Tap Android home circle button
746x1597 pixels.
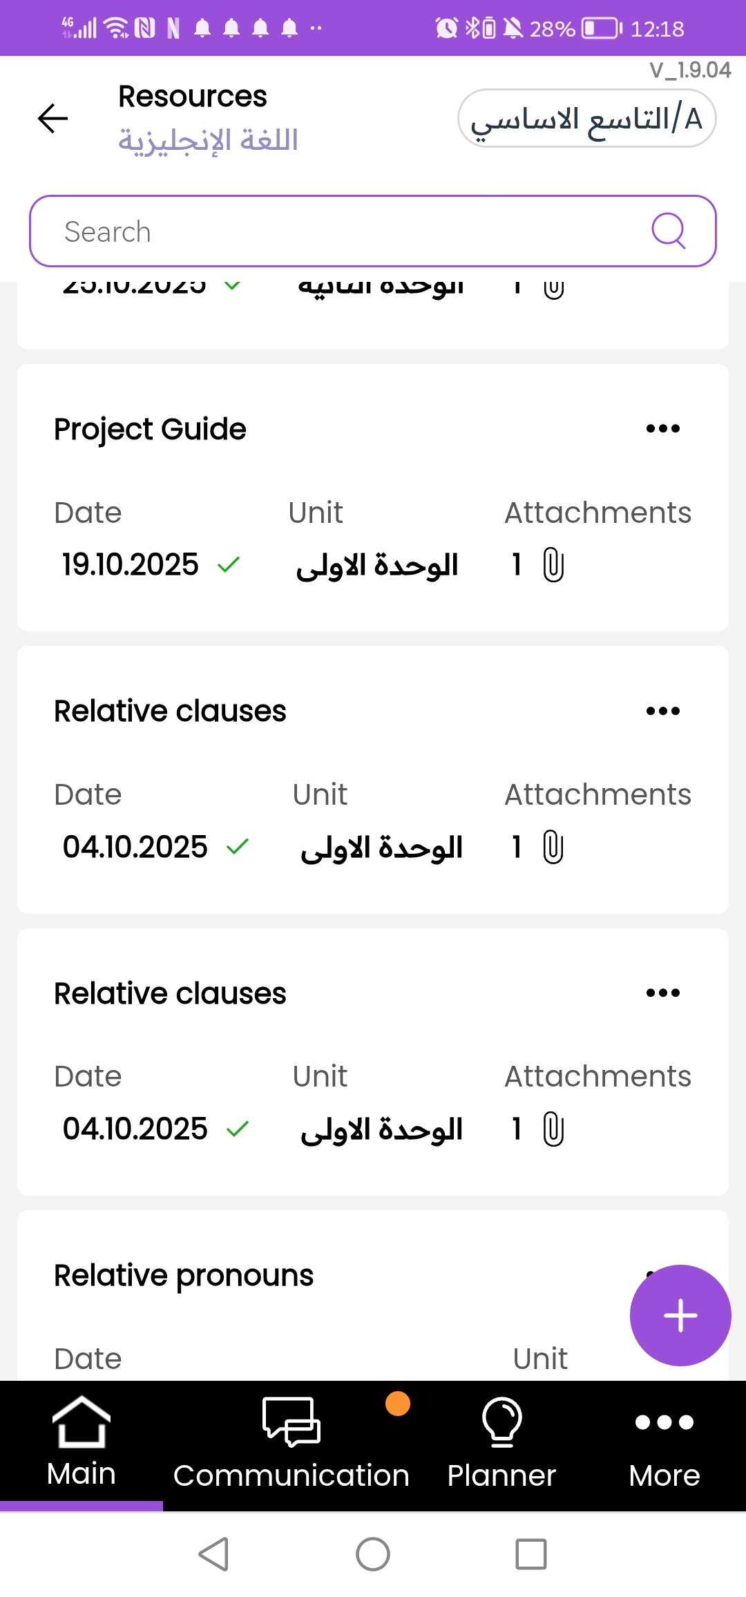[x=373, y=1554]
